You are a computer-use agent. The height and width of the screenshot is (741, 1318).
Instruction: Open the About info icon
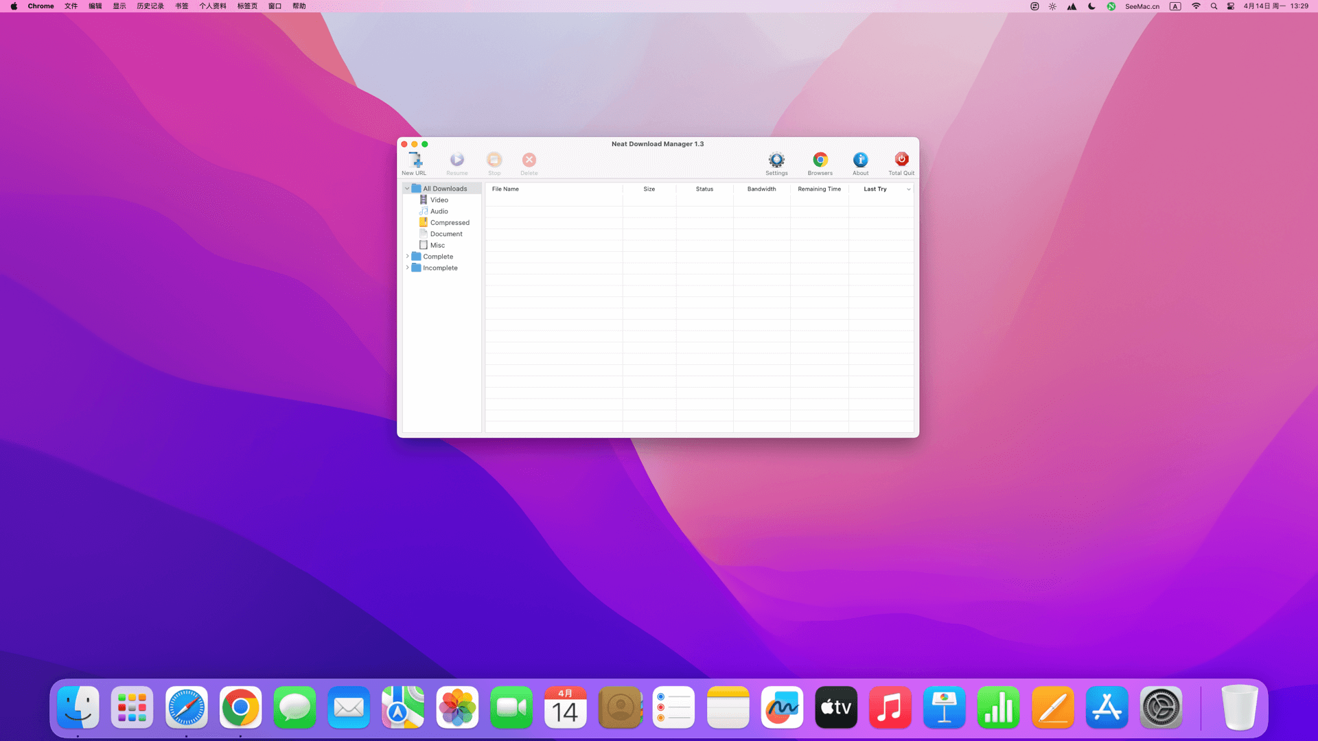pos(861,160)
